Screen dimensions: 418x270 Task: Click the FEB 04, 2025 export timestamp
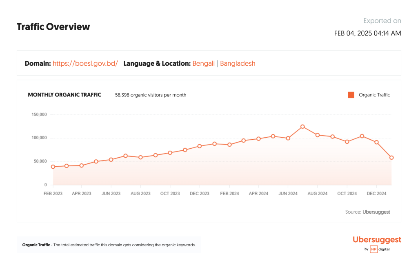[367, 33]
